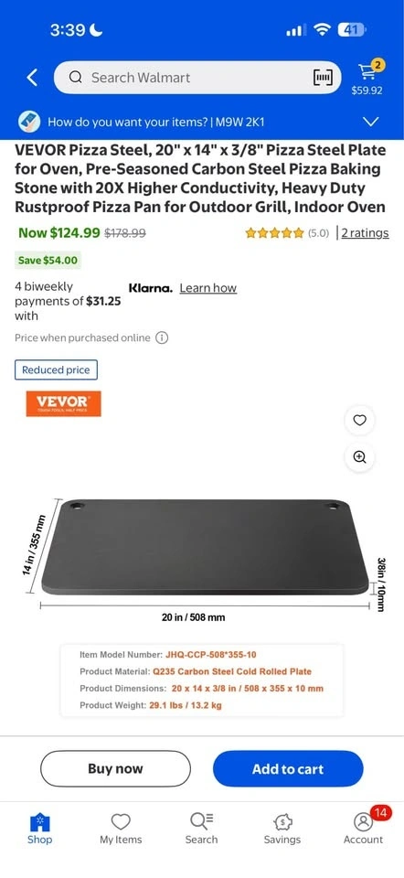404x878 pixels.
Task: Tap the price info circle icon
Action: [x=162, y=337]
